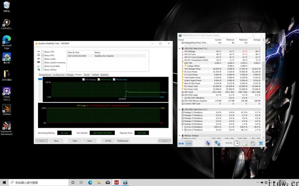Click HWiNFO blue X close-sensors icon
Image resolution: width=299 pixels, height=186 pixels.
[x=261, y=143]
